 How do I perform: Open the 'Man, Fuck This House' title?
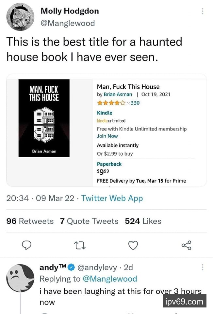coord(128,87)
